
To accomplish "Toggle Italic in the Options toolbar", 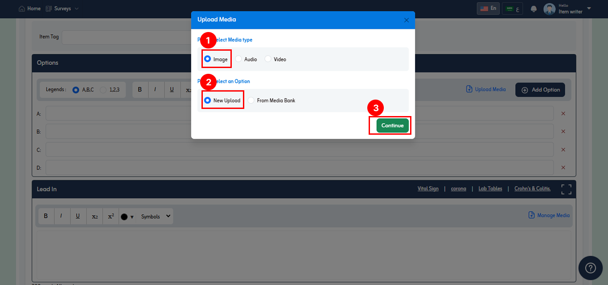I will click(x=155, y=90).
